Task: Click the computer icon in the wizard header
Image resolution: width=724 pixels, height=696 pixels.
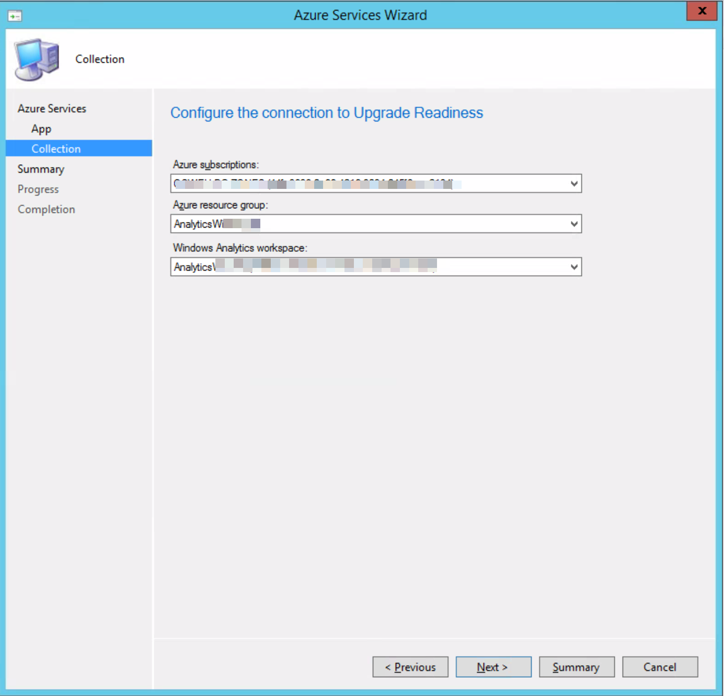Action: [x=37, y=60]
